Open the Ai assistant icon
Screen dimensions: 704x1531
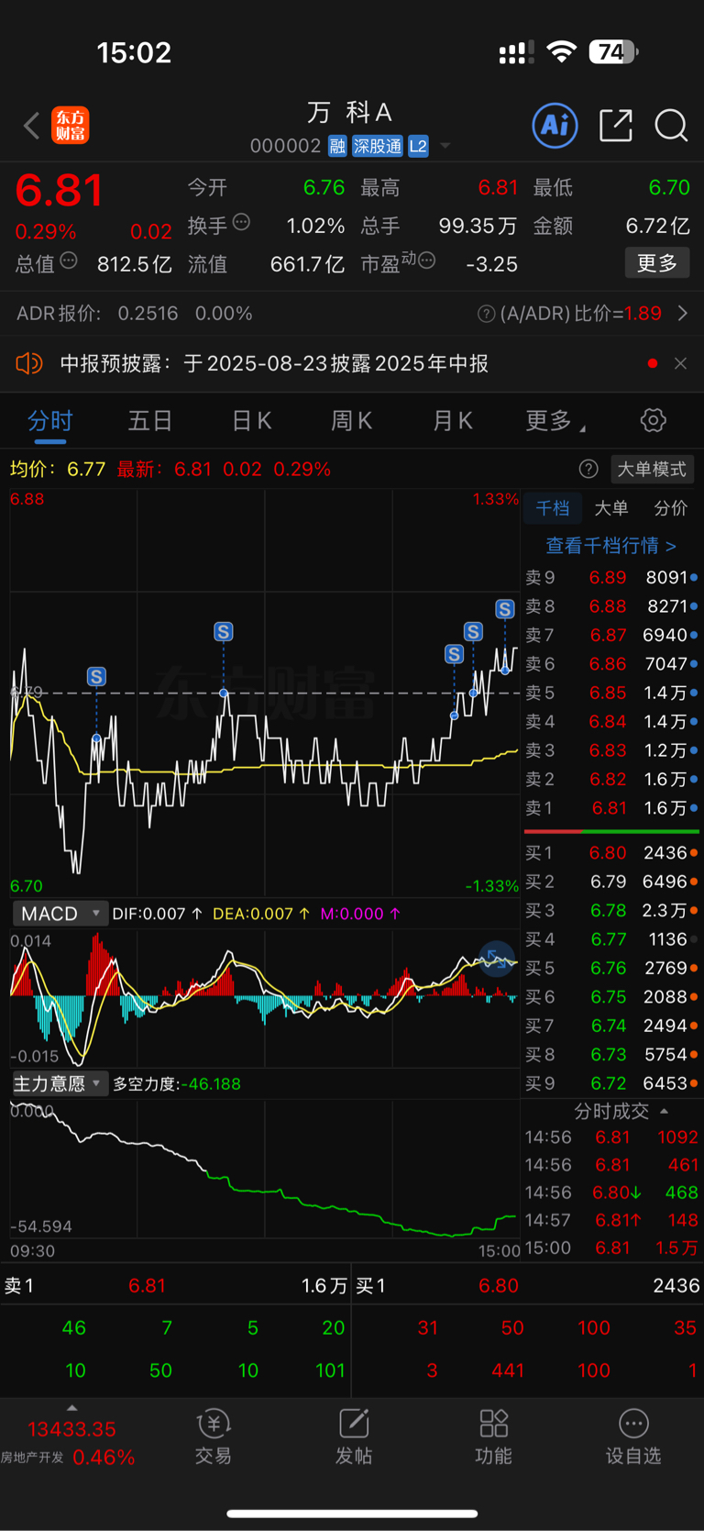click(x=555, y=125)
